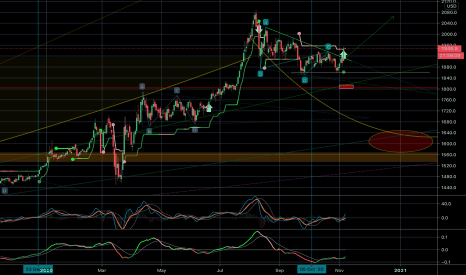Click the 1600.0 price axis label

click(x=449, y=143)
